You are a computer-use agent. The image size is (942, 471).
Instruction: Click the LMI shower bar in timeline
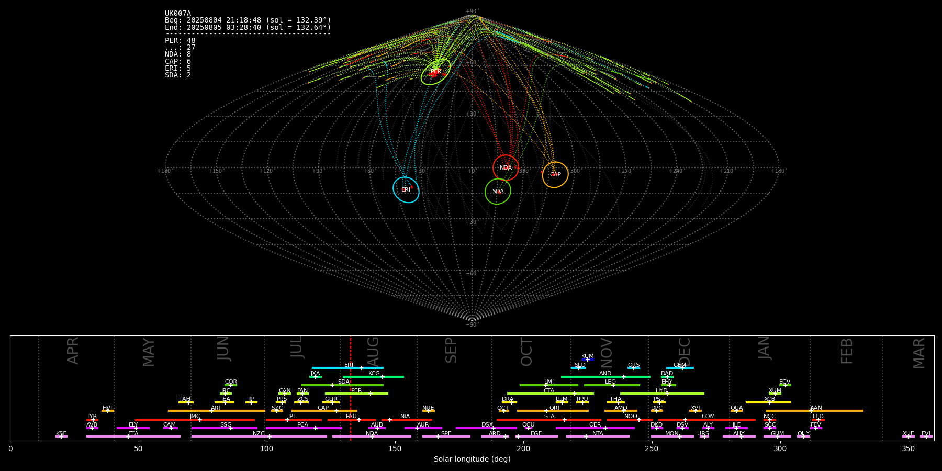coord(549,385)
